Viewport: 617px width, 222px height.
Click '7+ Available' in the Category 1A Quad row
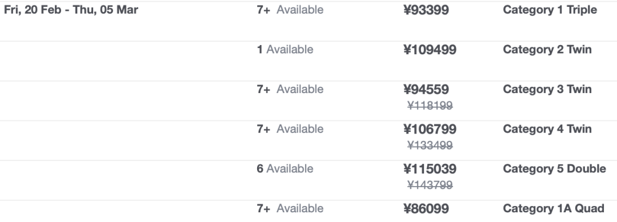[x=290, y=208]
